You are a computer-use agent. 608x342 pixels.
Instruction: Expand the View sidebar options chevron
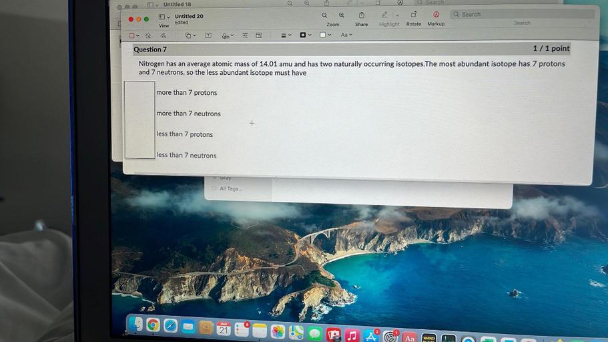(168, 17)
